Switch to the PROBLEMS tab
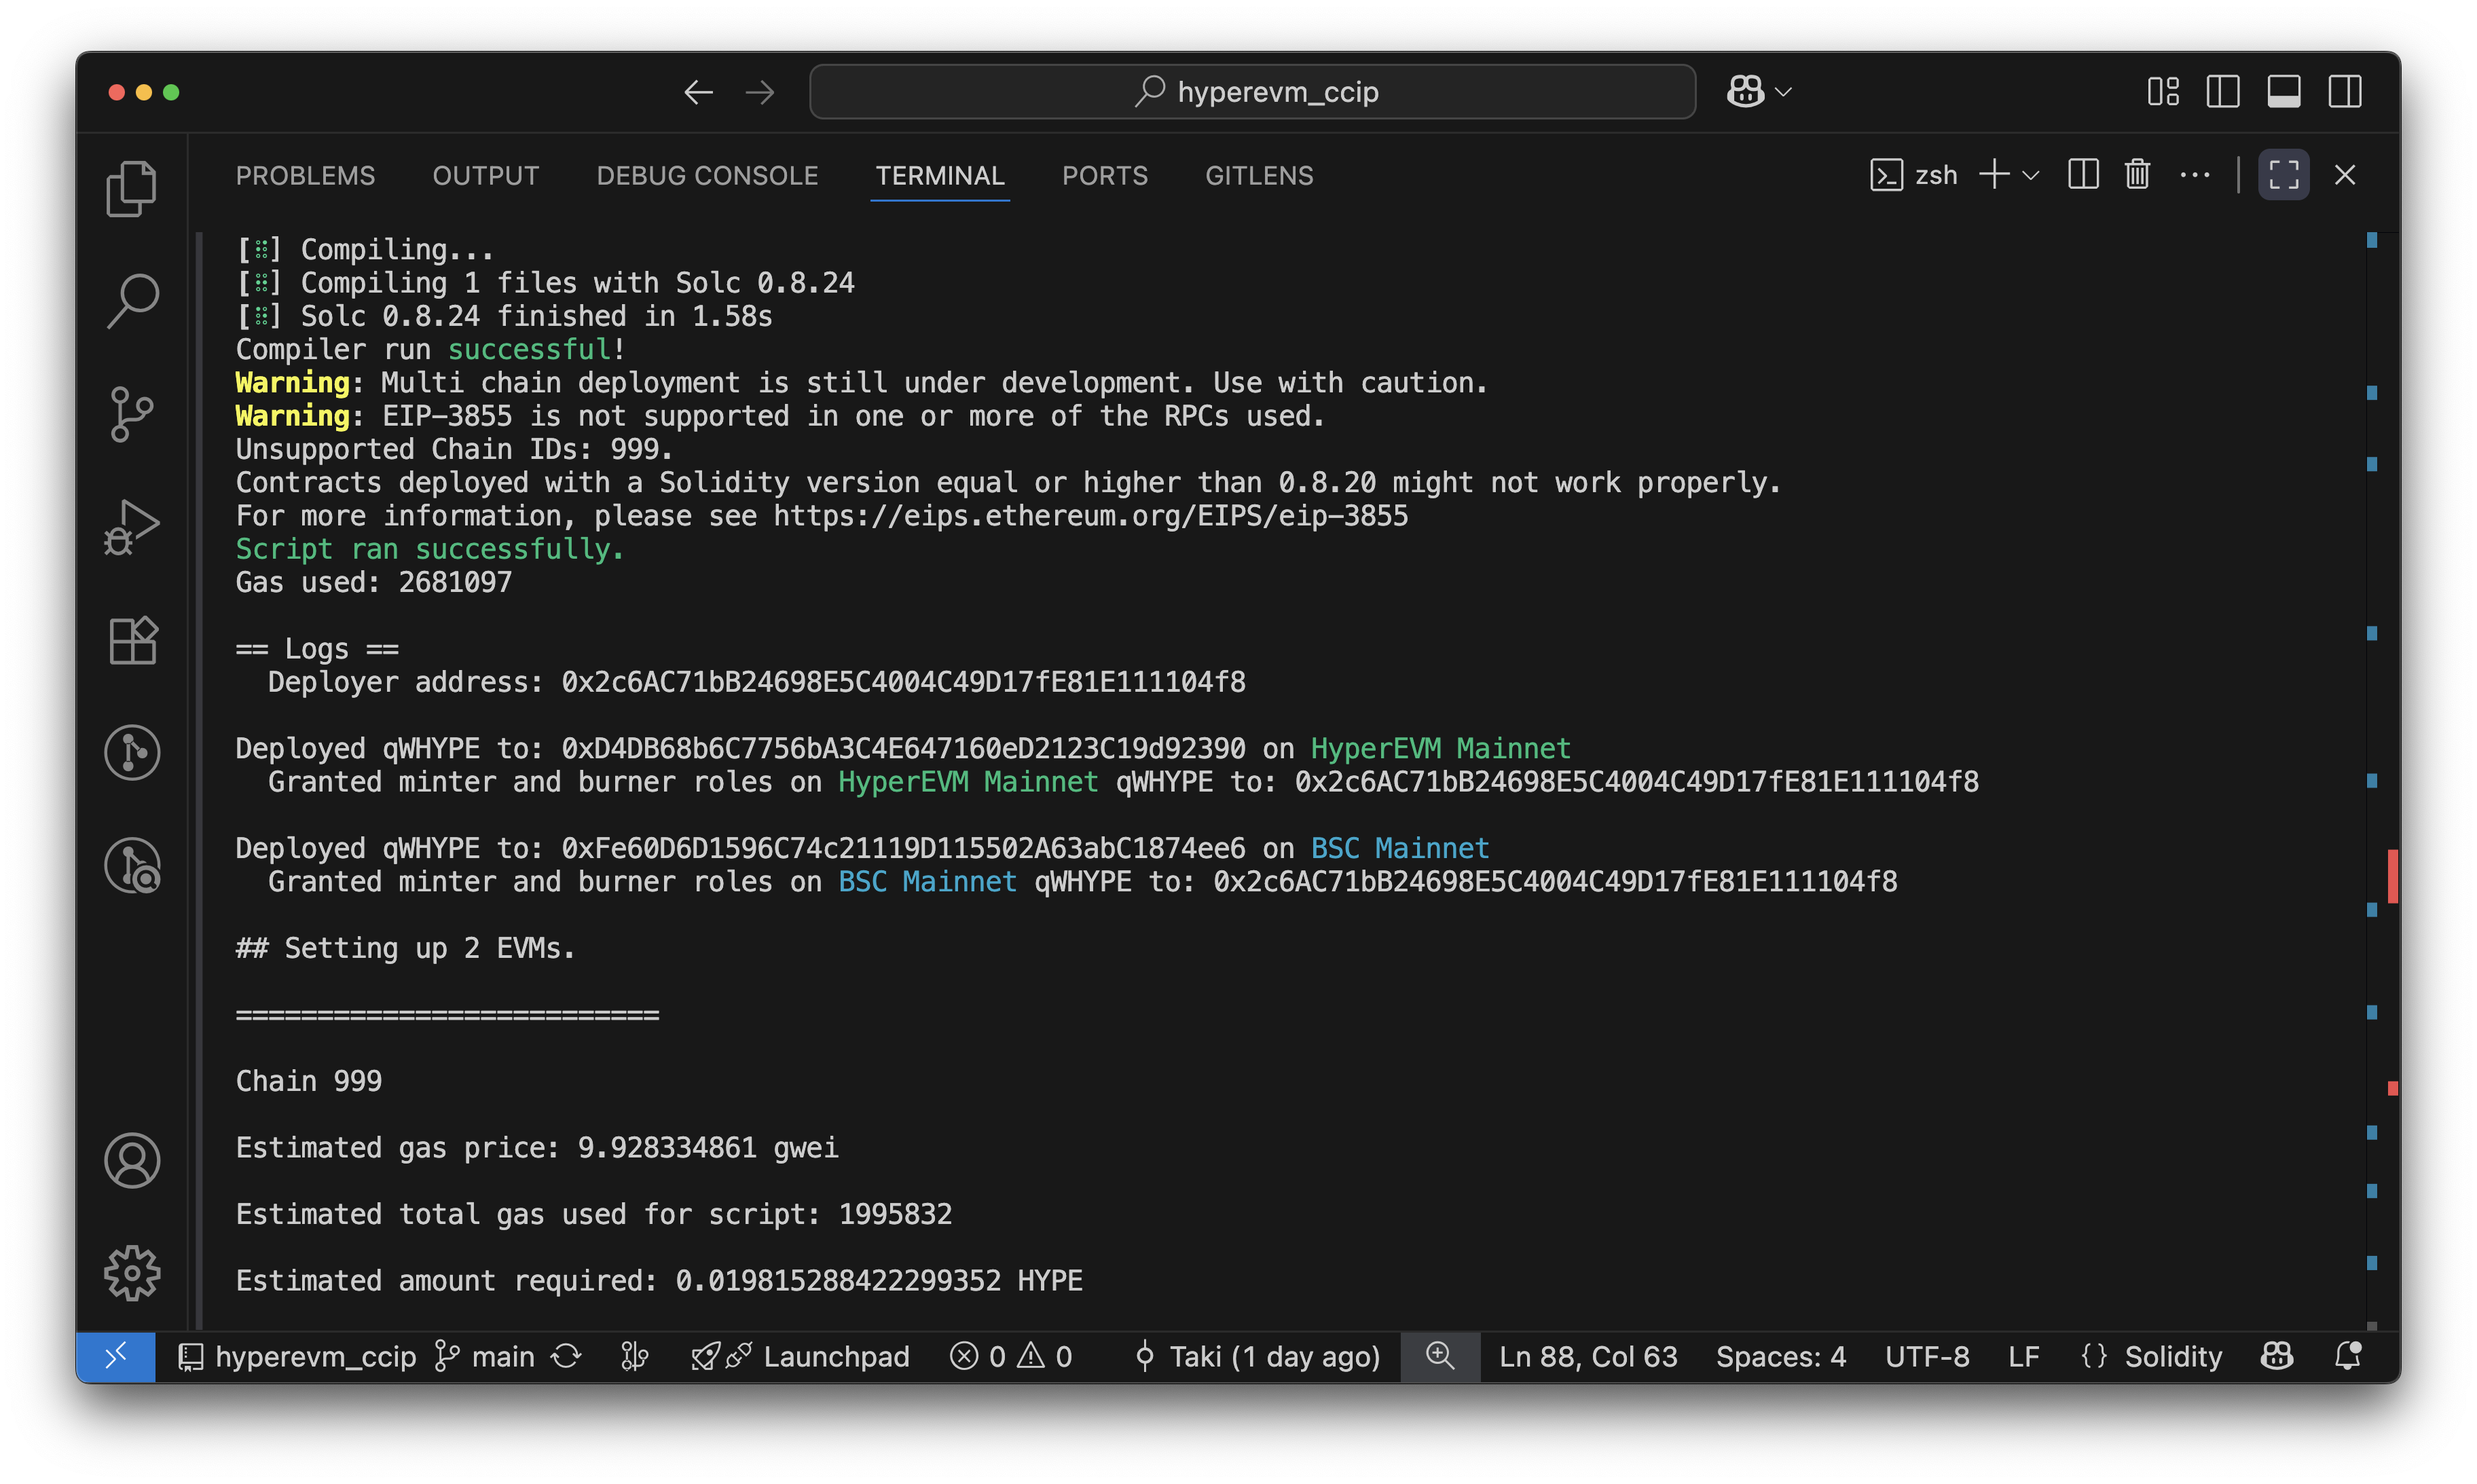Image resolution: width=2477 pixels, height=1484 pixels. [x=305, y=175]
